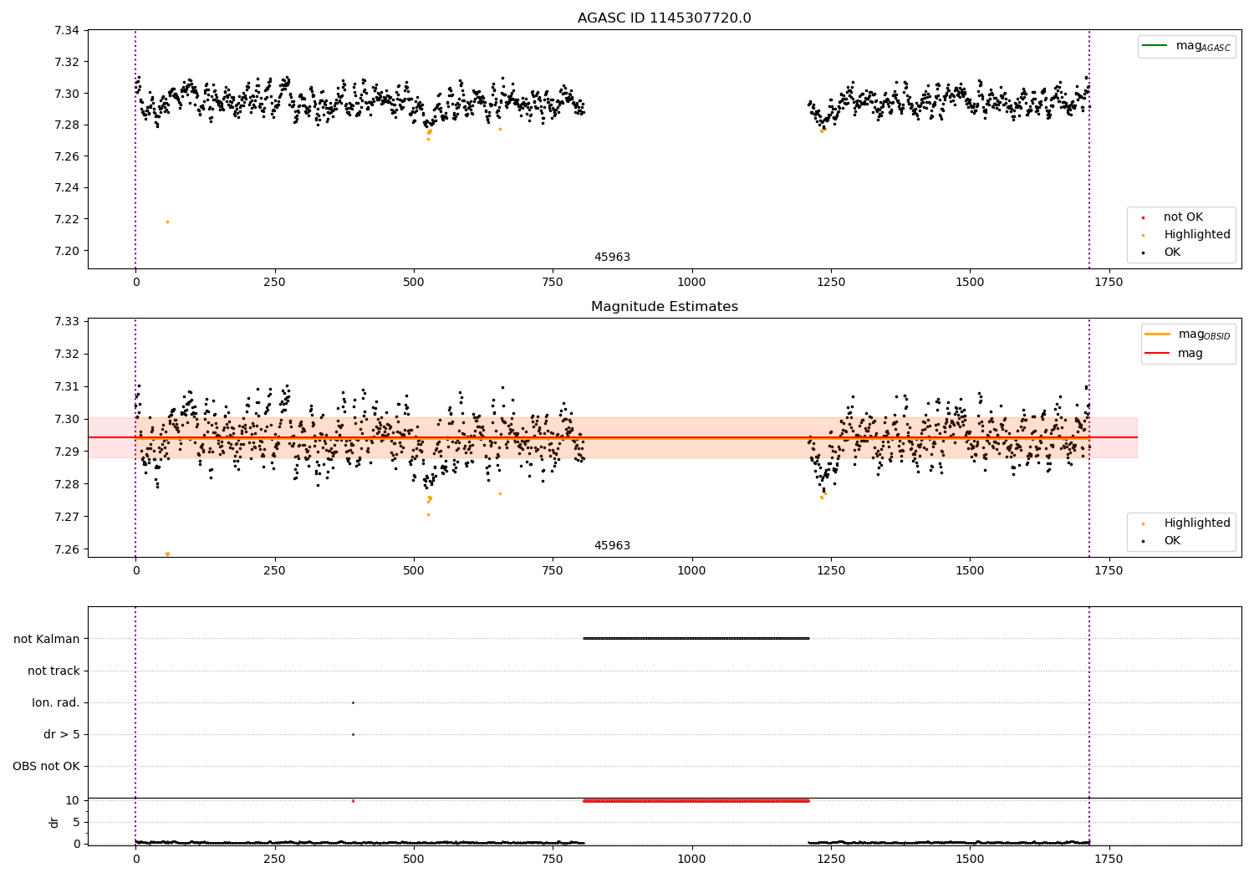
Task: Click the 1000 x-axis tick in top plot
Action: coord(691,283)
